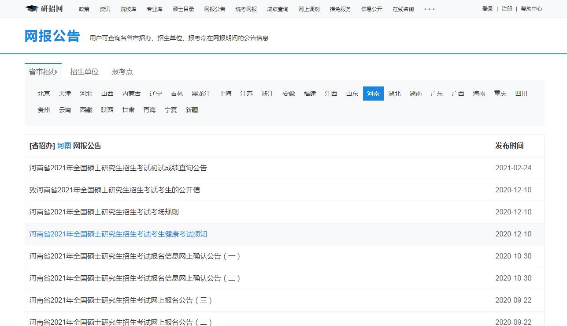Viewport: 567px width, 326px height.
Task: Select province 广西
Action: [x=458, y=94]
